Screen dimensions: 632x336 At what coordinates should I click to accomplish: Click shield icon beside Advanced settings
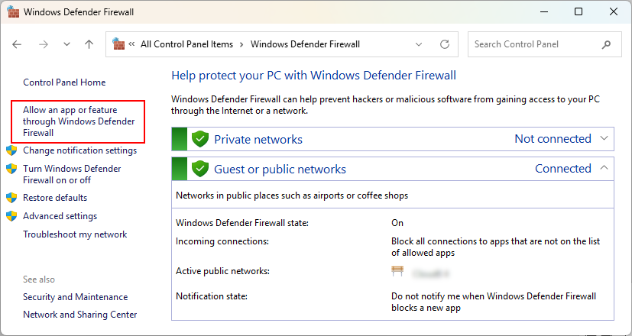[x=11, y=216]
